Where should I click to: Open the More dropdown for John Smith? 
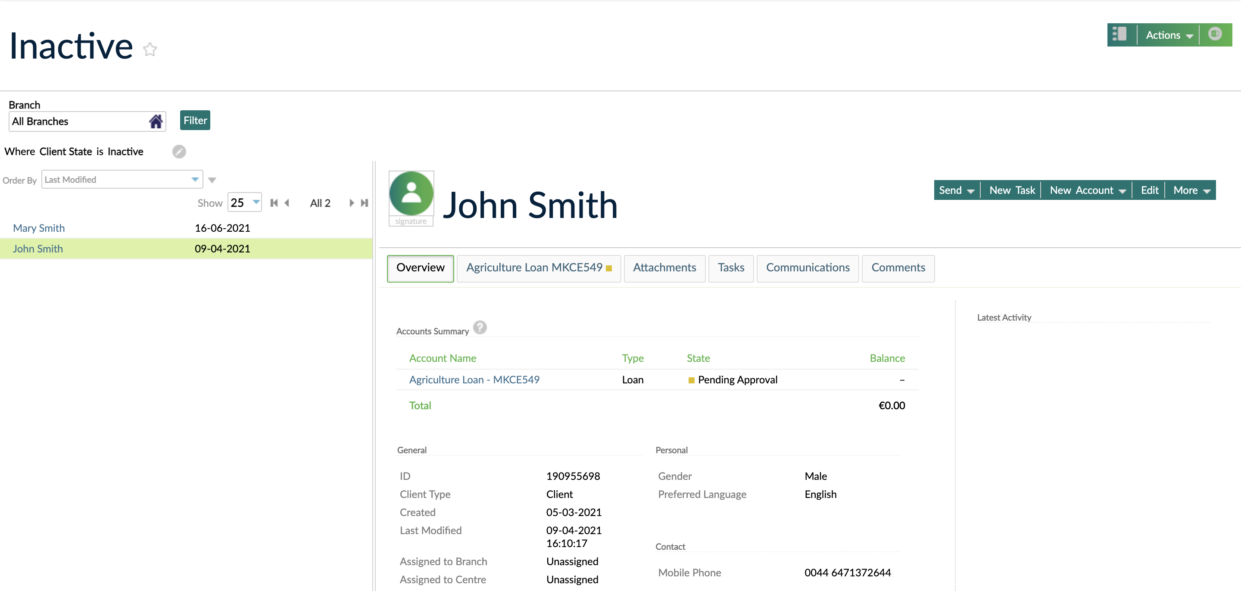pos(1191,190)
